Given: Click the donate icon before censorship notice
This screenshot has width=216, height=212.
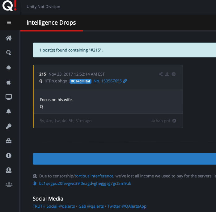Looking at the screenshot, I should click(x=35, y=176).
